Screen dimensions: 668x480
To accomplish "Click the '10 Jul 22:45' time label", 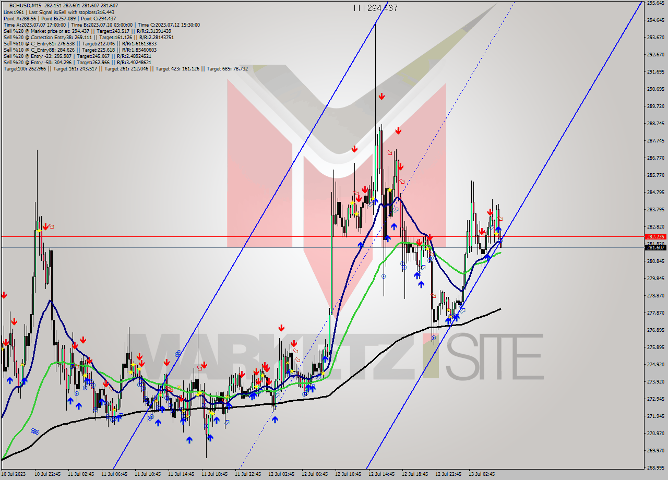I will [x=47, y=475].
